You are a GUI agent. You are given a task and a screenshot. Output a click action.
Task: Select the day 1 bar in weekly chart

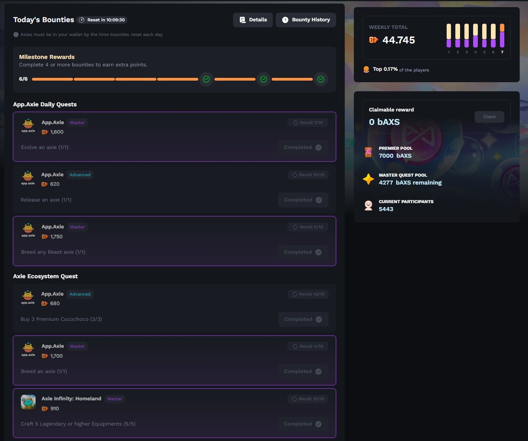pos(449,36)
